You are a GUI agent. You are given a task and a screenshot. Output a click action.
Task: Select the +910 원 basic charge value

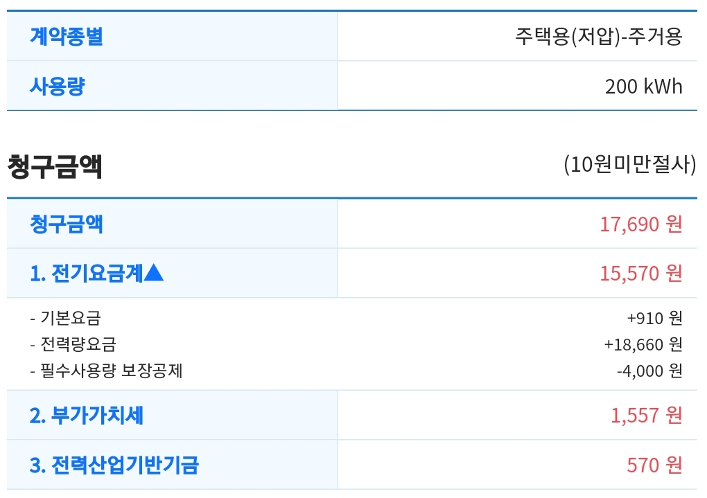pyautogui.click(x=654, y=318)
